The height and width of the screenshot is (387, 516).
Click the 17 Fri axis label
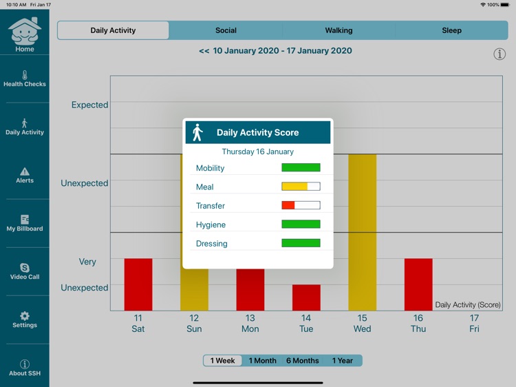coord(474,324)
